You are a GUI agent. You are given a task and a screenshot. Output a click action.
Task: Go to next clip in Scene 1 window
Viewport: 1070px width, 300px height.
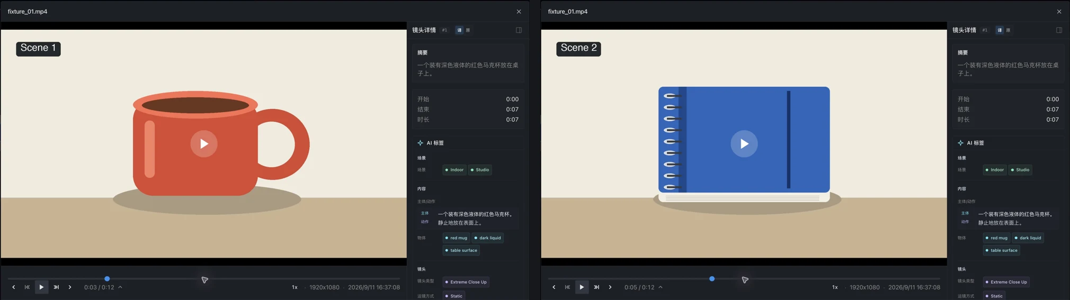click(70, 287)
